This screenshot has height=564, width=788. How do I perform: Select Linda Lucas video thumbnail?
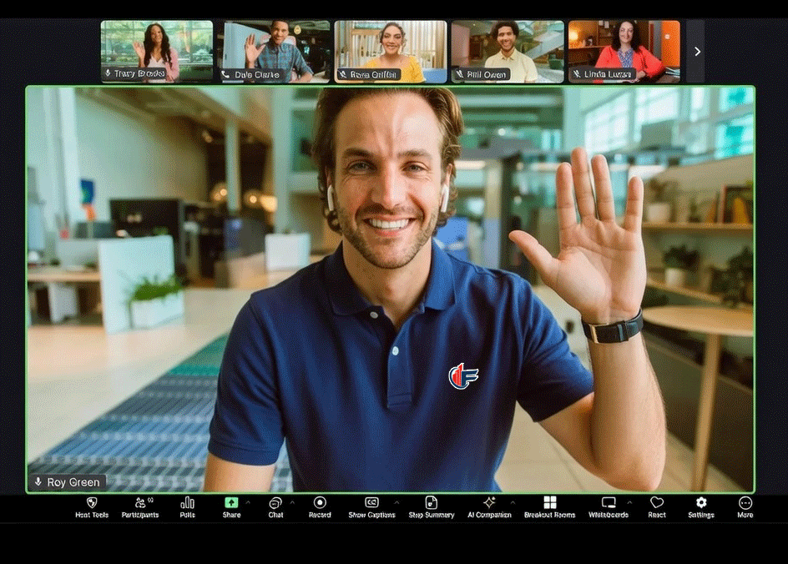click(624, 51)
